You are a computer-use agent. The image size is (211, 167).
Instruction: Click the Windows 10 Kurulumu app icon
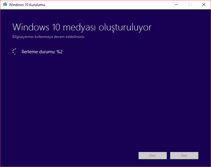[x=5, y=4]
